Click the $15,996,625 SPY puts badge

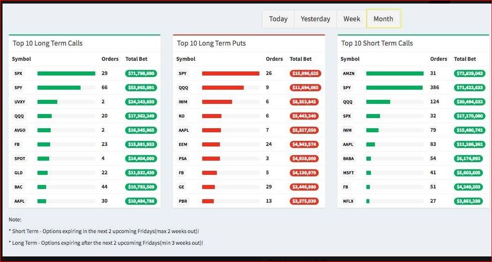(306, 73)
